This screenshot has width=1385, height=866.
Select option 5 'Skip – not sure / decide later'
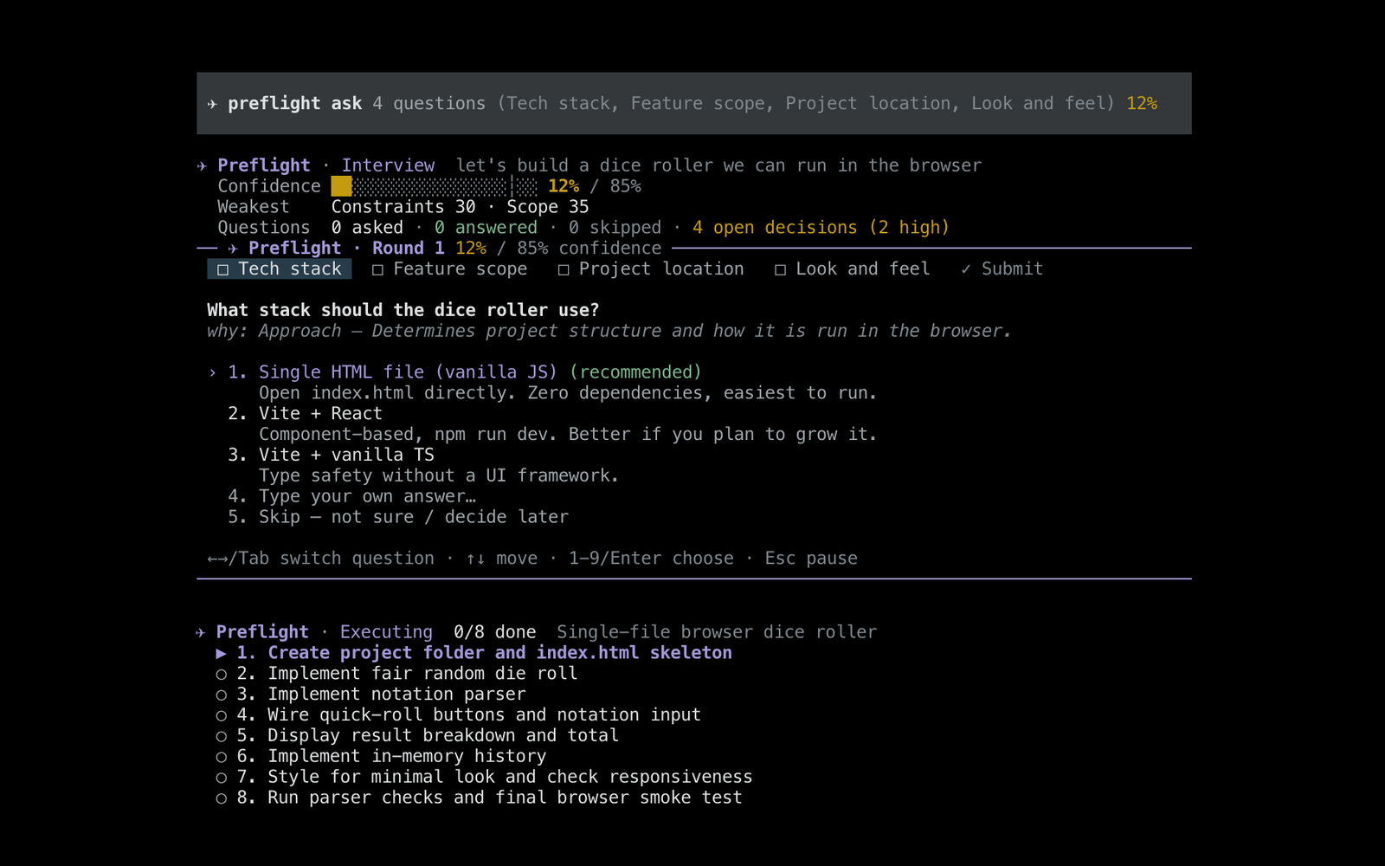click(x=398, y=518)
